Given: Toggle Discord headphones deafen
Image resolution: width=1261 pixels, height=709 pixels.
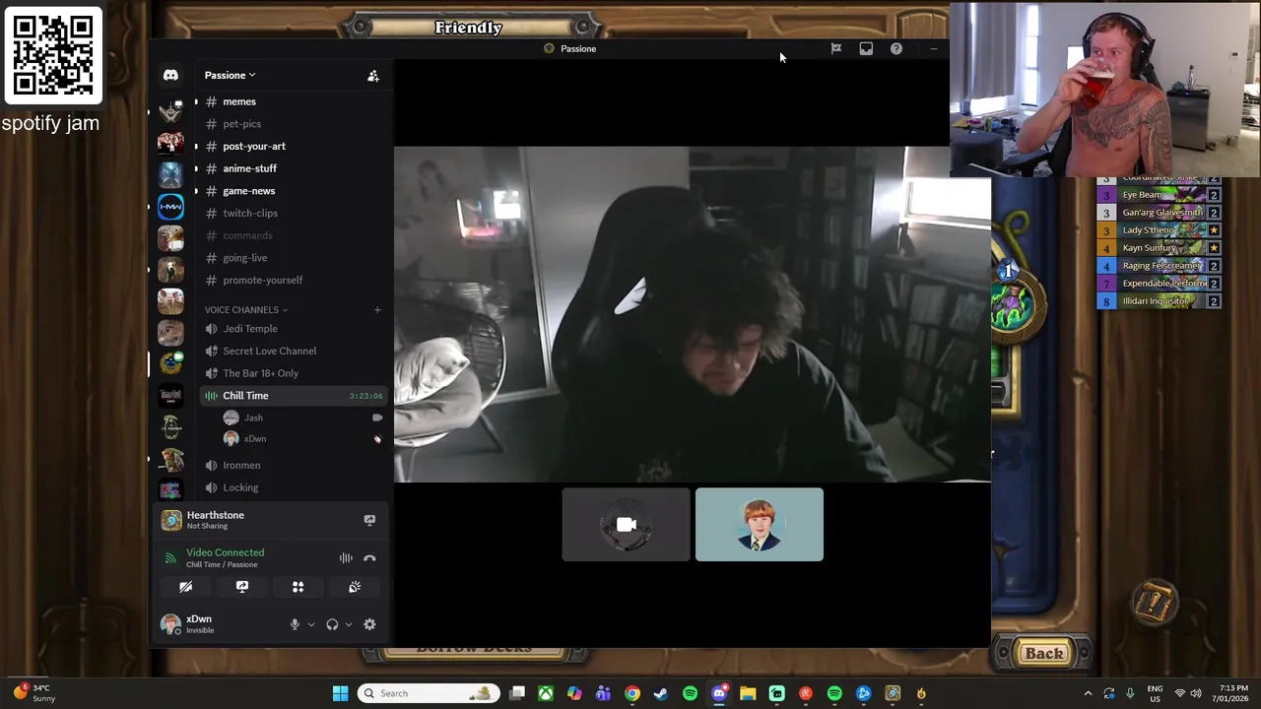Looking at the screenshot, I should 332,624.
